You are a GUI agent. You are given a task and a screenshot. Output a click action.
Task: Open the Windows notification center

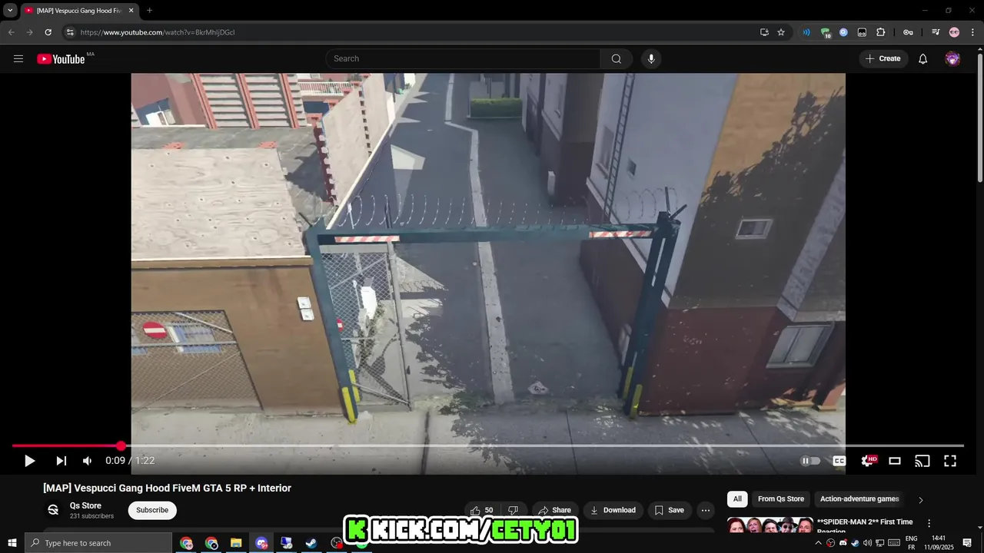(967, 543)
